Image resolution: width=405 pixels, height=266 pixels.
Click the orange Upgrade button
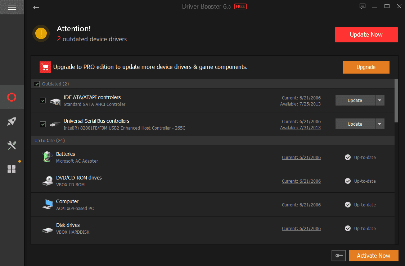point(366,67)
